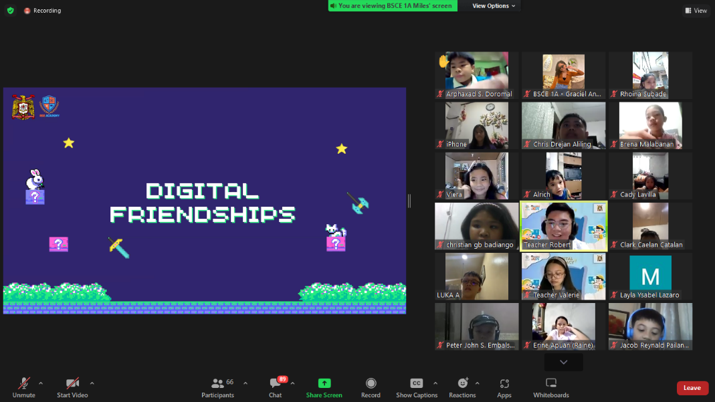Click the muted mic icon on christian gb badiango
715x402 pixels.
pos(440,245)
